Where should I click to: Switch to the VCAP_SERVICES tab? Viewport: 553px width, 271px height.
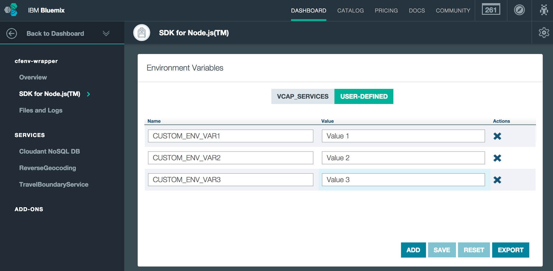coord(303,96)
